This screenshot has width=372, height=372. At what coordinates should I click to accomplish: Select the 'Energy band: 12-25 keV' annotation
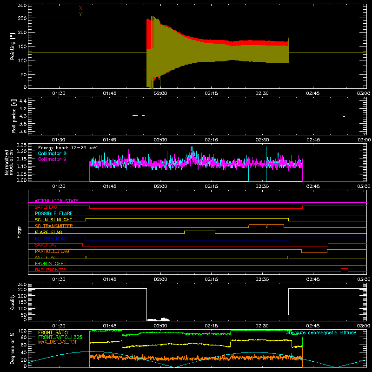point(67,148)
